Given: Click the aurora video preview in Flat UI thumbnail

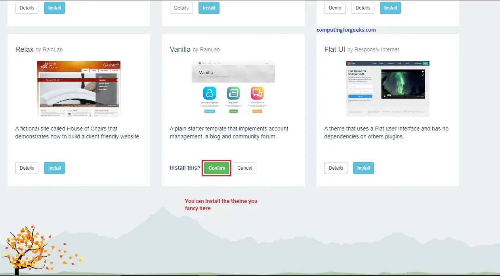Looking at the screenshot, I should point(403,84).
